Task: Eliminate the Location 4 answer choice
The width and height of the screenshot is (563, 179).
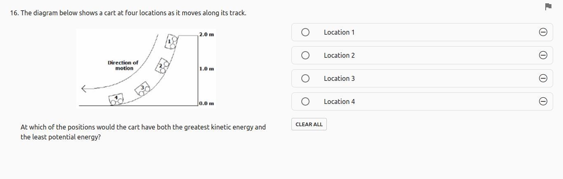Action: coord(543,101)
